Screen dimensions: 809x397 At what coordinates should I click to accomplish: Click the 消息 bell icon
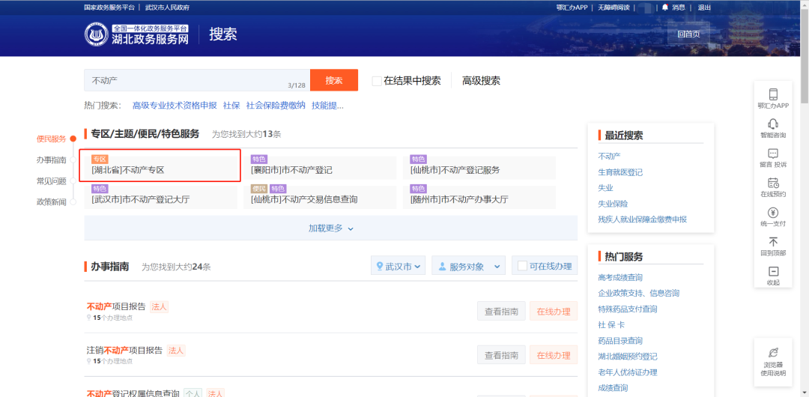click(664, 7)
